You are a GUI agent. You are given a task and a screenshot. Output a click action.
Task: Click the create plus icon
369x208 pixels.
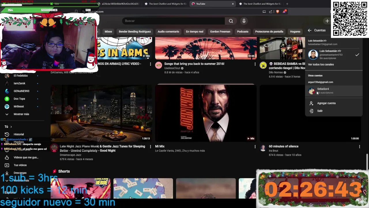click(x=327, y=21)
